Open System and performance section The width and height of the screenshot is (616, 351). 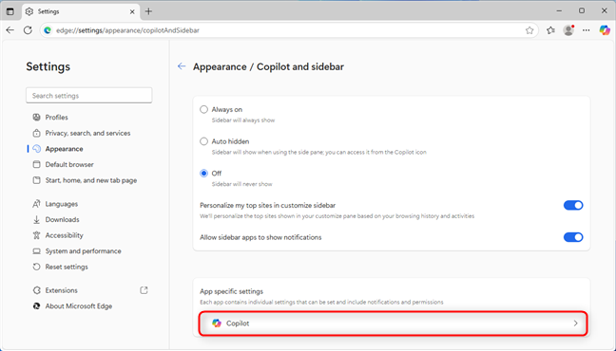83,251
